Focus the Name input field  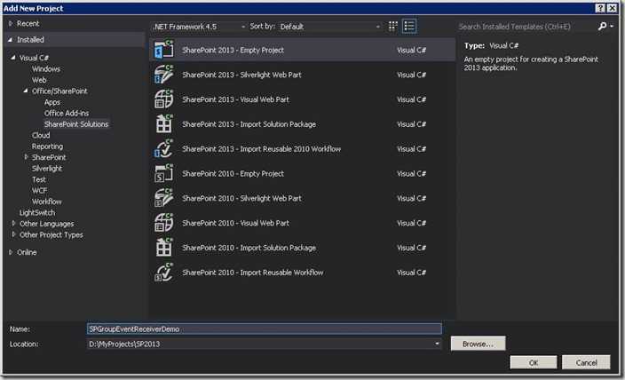264,329
